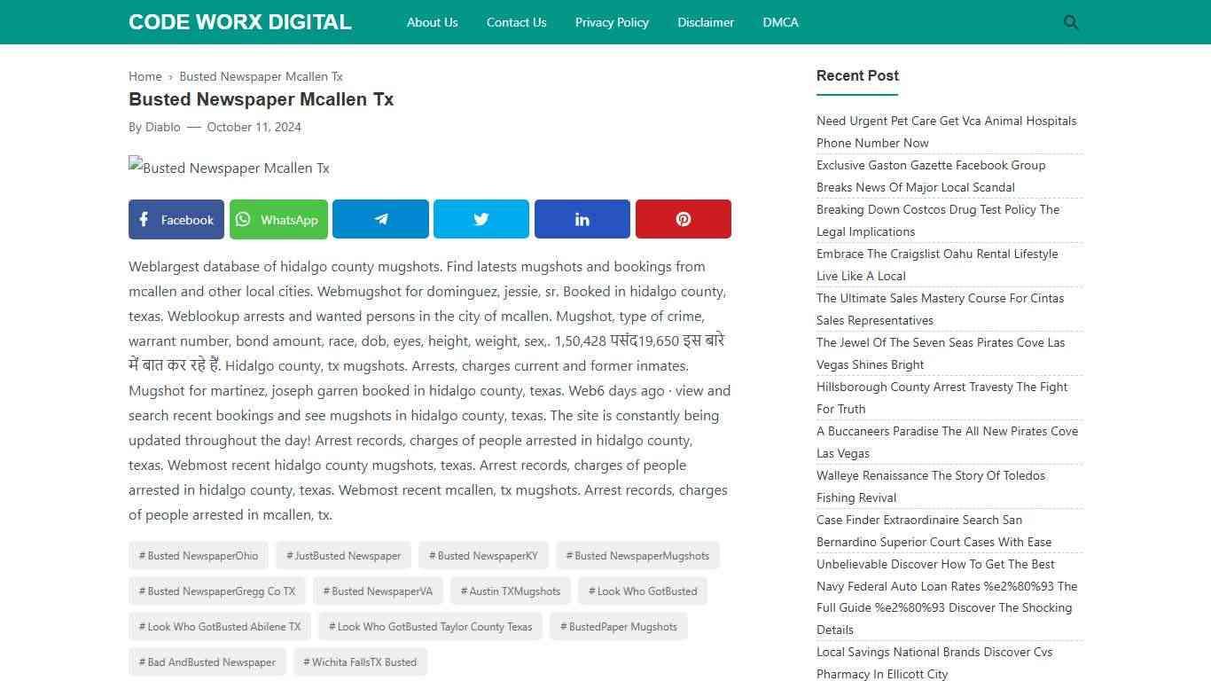The image size is (1211, 681).
Task: Select the Austin TXMugshots tag
Action: click(x=510, y=591)
